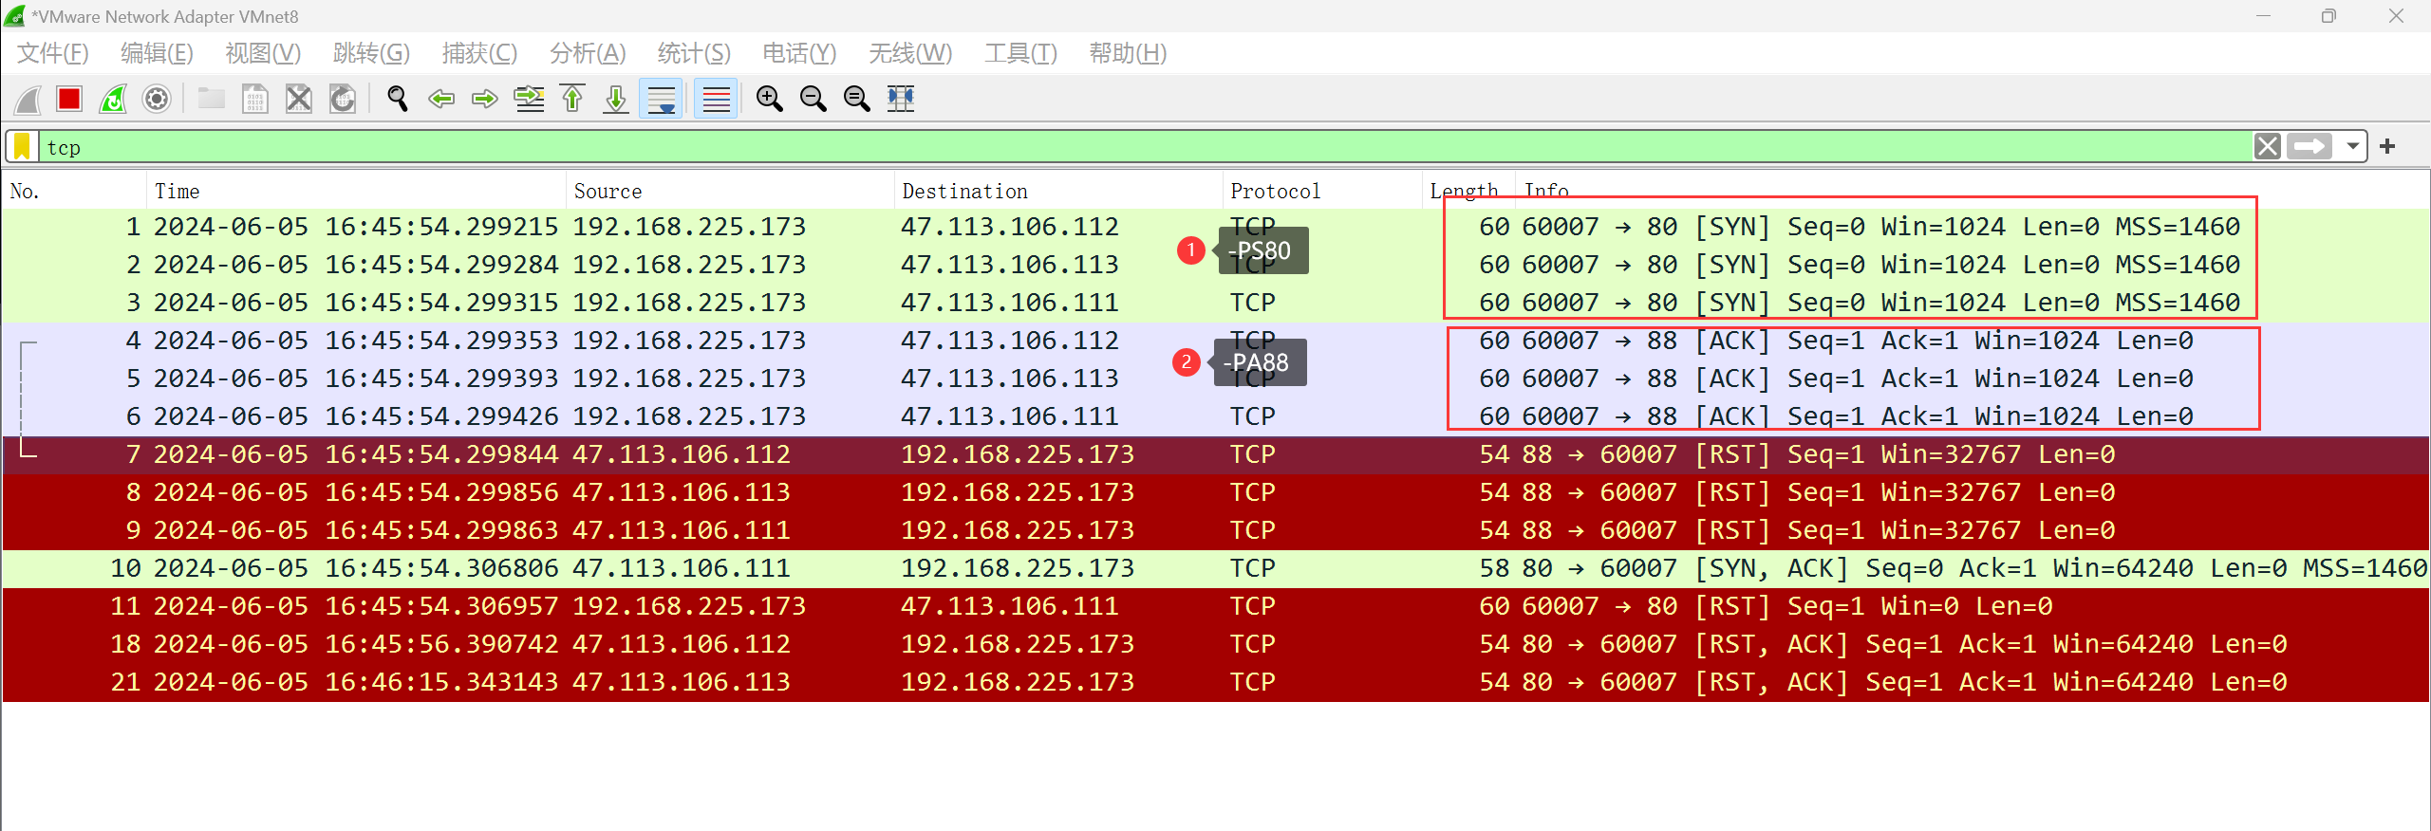The width and height of the screenshot is (2431, 831).
Task: Open the 工具(T) menu
Action: [1020, 53]
